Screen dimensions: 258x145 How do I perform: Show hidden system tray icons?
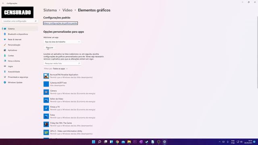pos(219,142)
